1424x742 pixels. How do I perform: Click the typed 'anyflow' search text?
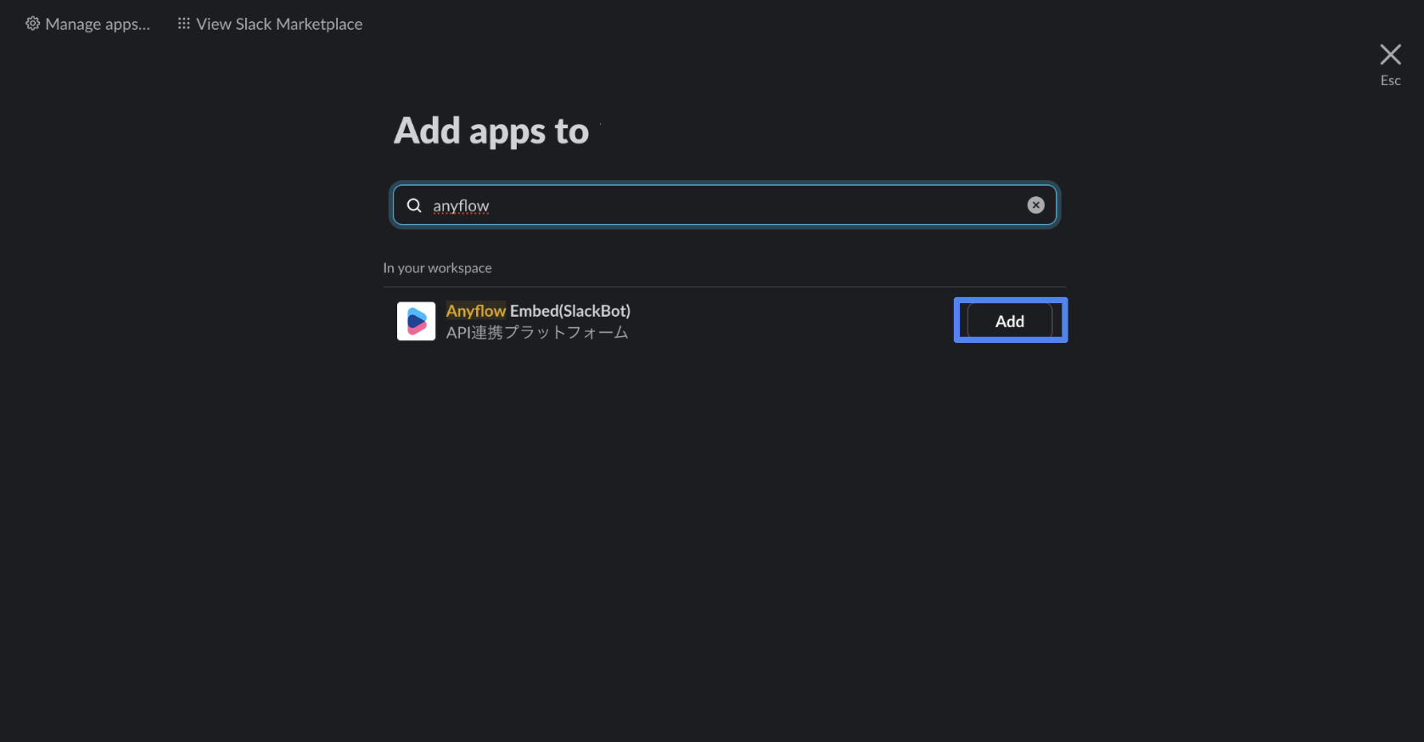point(461,205)
